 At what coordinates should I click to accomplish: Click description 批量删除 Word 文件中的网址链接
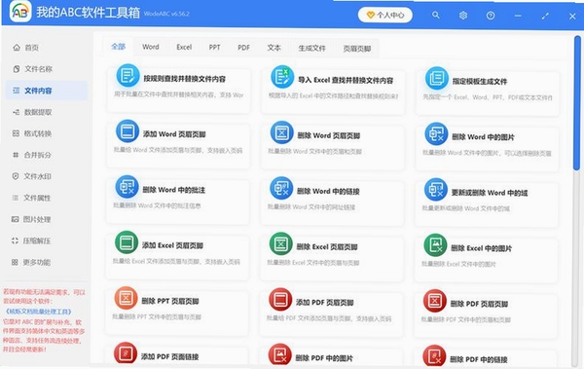[x=311, y=206]
